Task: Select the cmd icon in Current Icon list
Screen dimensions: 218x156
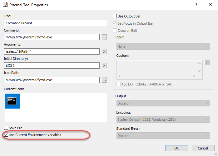Action: tap(12, 101)
